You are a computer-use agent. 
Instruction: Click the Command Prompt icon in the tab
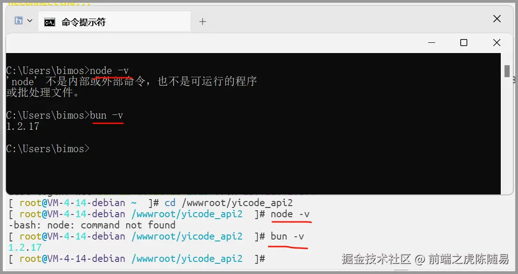tap(50, 20)
